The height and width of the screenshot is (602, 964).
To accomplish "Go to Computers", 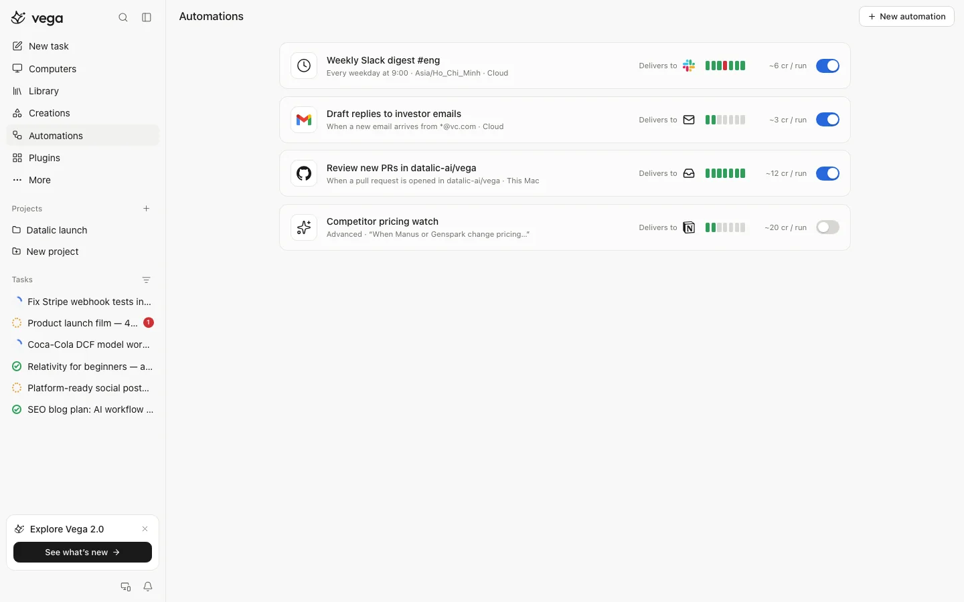I will pos(83,69).
